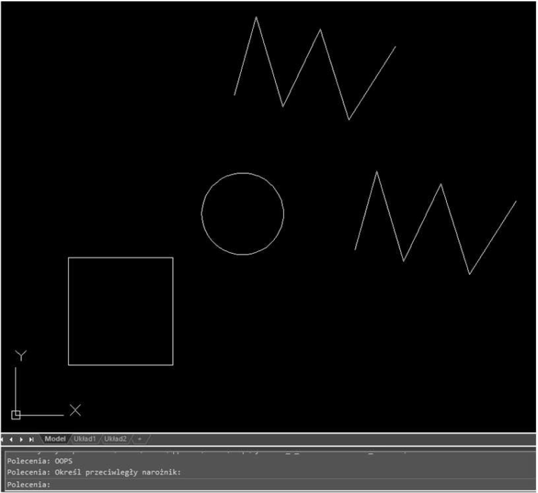Image resolution: width=538 pixels, height=493 pixels.
Task: Click the upper zigzag's right endpoint
Action: 395,47
